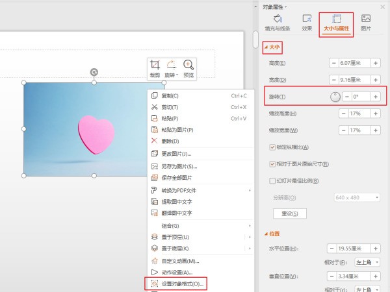390x292 pixels.
Task: Click the Rotate (旋转) icon in floating toolbar
Action: click(171, 65)
